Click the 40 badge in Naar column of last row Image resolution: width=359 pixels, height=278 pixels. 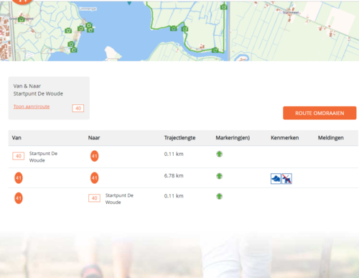tap(94, 198)
